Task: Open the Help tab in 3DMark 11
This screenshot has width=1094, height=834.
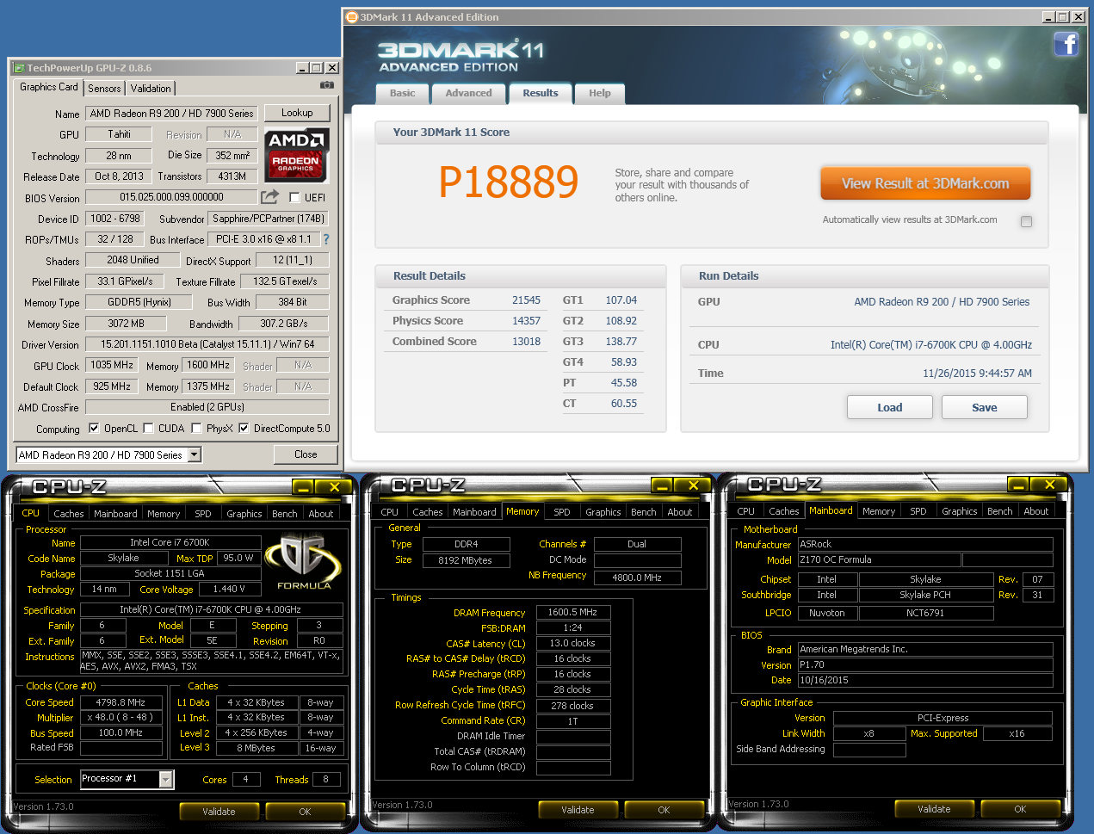Action: pyautogui.click(x=600, y=93)
